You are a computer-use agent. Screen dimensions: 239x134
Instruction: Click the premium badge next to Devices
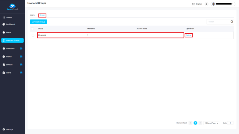(x=21, y=65)
